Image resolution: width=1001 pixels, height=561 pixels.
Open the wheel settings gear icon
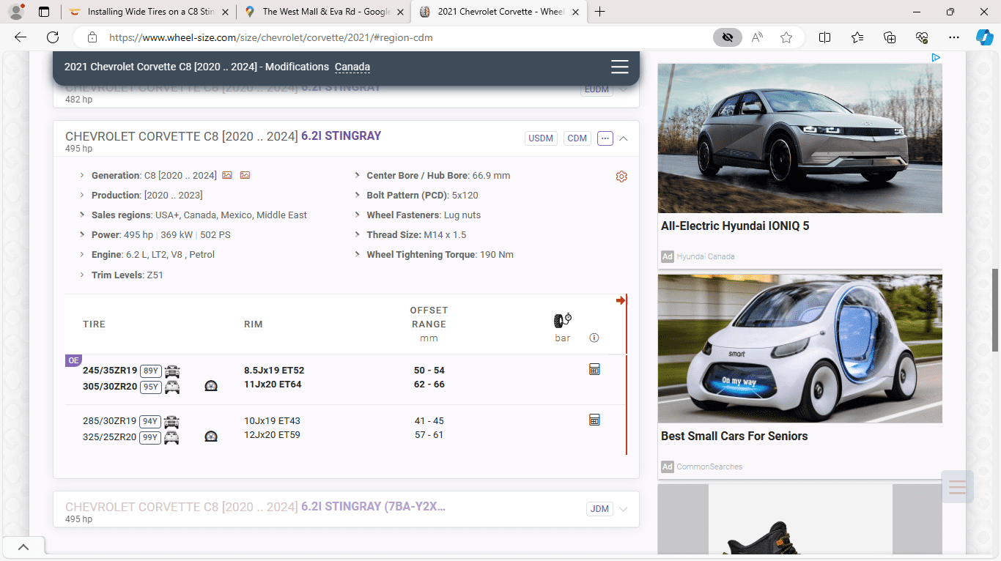621,176
